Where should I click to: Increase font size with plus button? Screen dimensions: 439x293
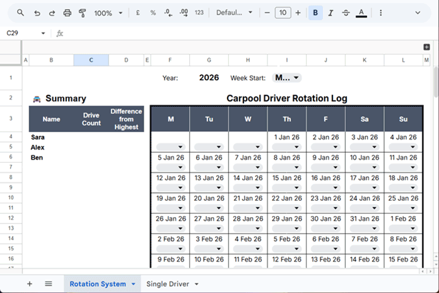click(x=298, y=13)
